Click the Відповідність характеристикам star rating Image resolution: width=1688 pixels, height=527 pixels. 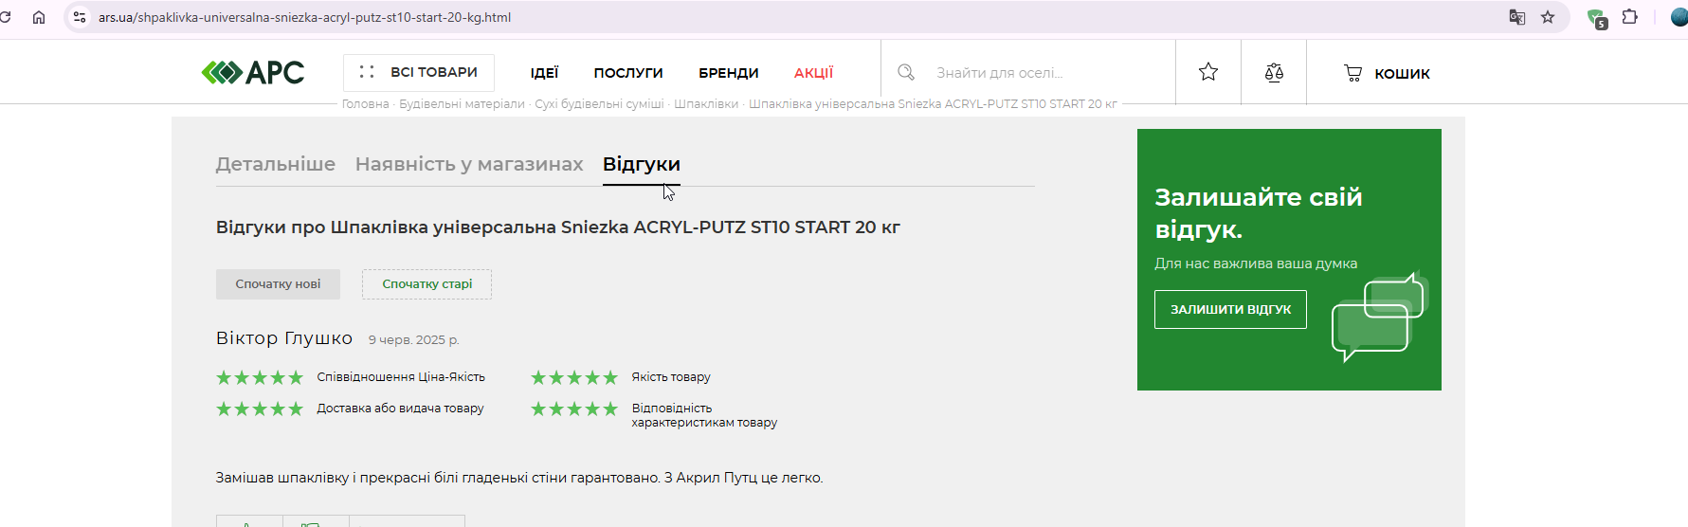coord(574,409)
